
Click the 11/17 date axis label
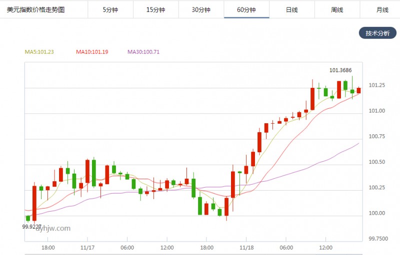[x=87, y=248]
